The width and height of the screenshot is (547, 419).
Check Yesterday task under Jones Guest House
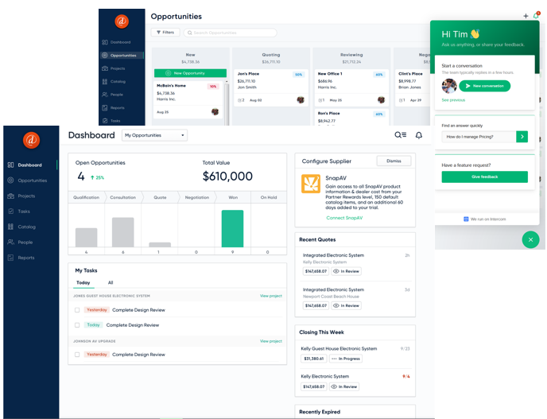click(77, 310)
